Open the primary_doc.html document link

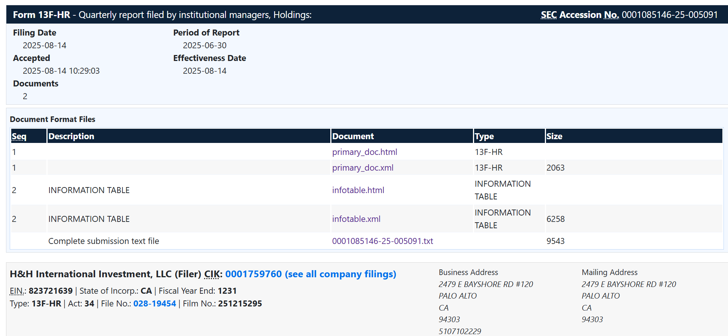(364, 152)
